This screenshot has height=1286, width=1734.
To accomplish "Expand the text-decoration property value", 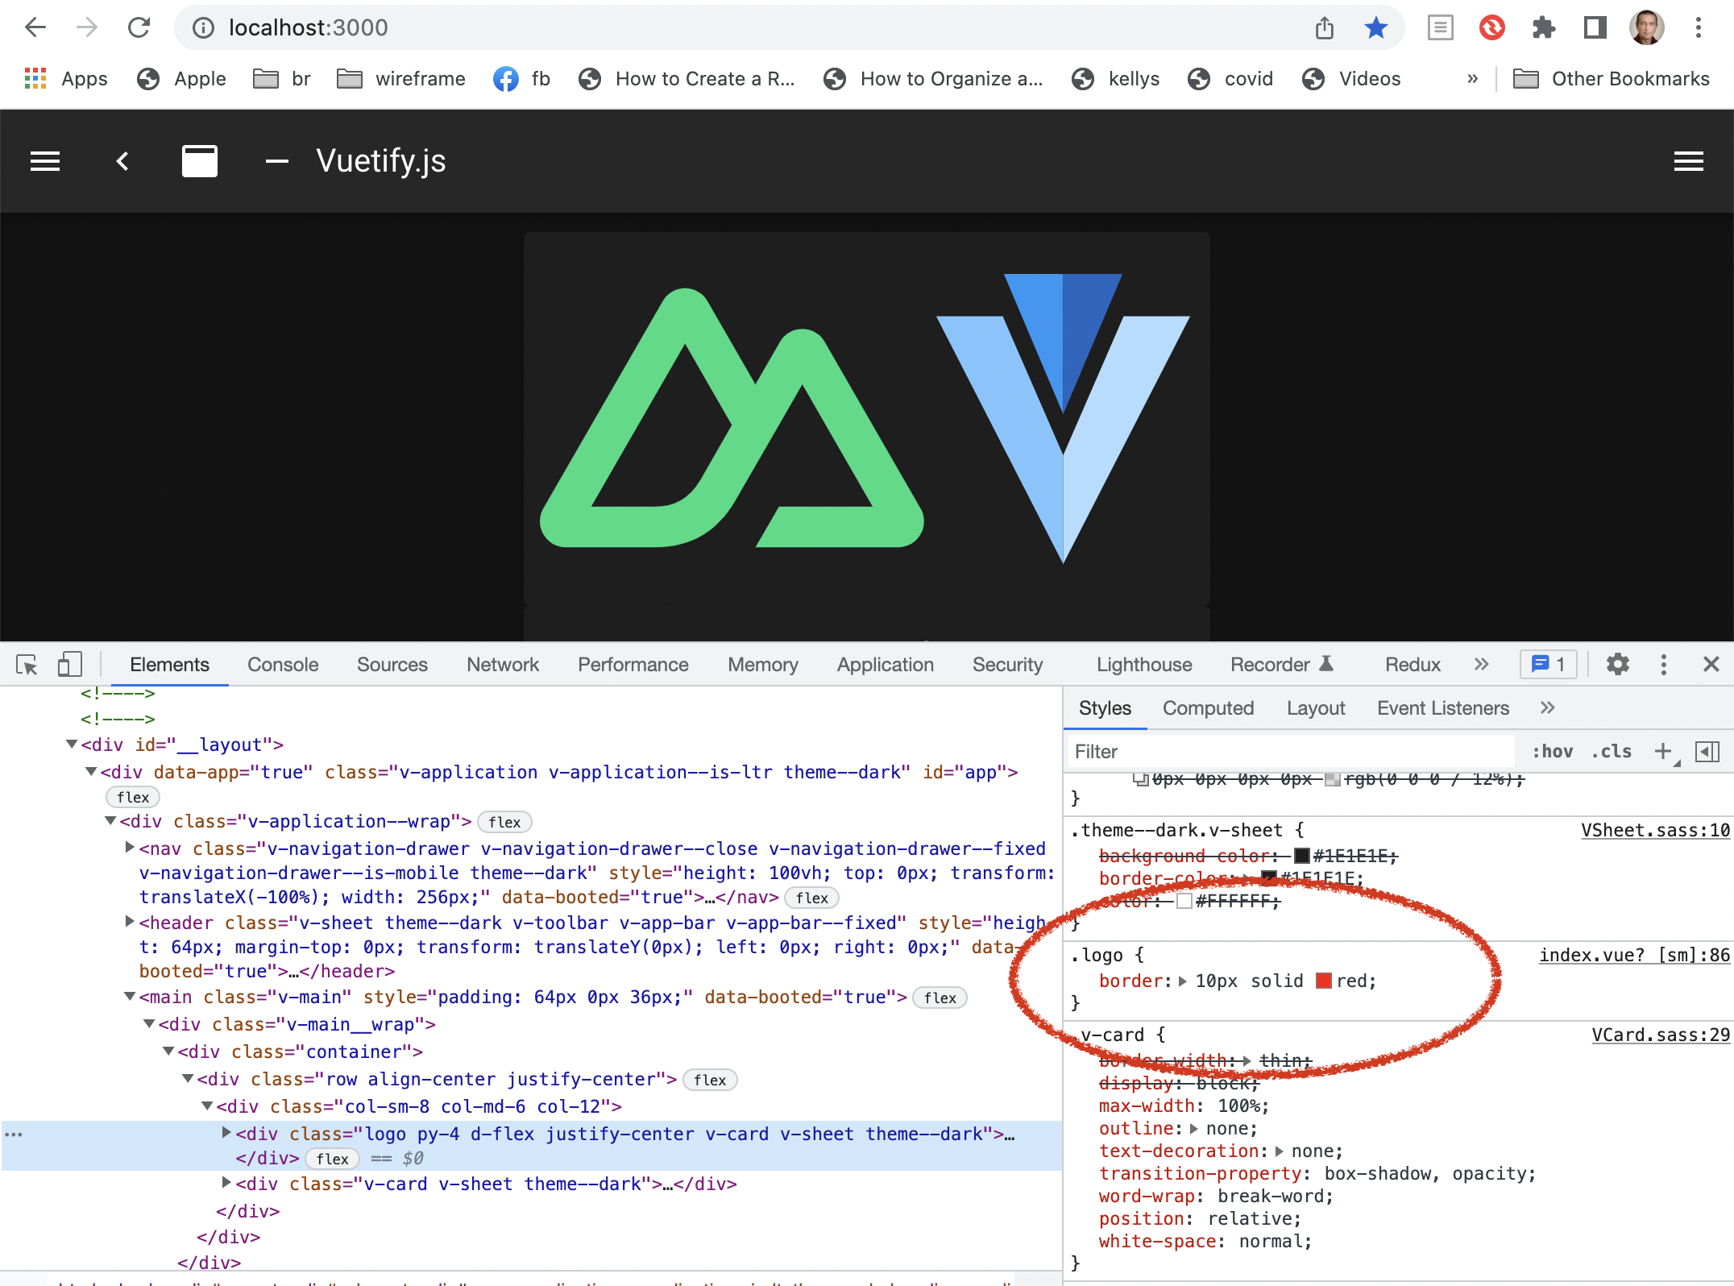I will click(x=1279, y=1151).
